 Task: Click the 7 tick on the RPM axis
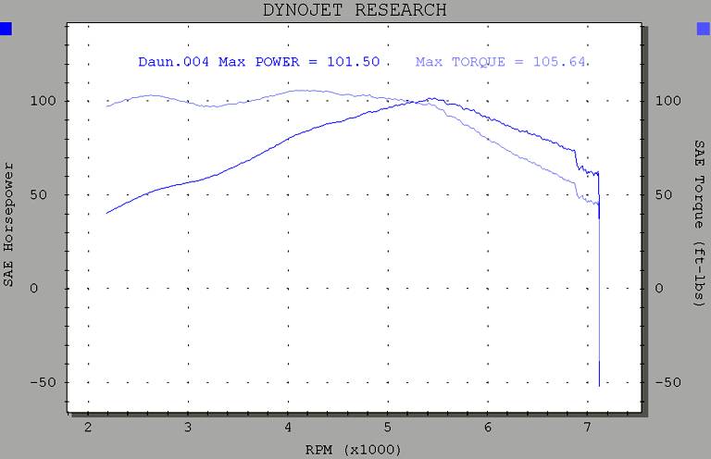[588, 427]
